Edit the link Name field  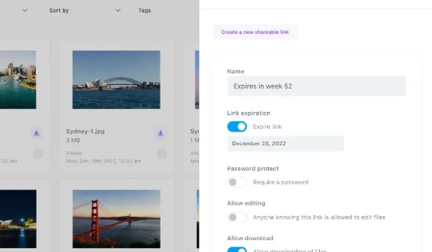point(316,86)
